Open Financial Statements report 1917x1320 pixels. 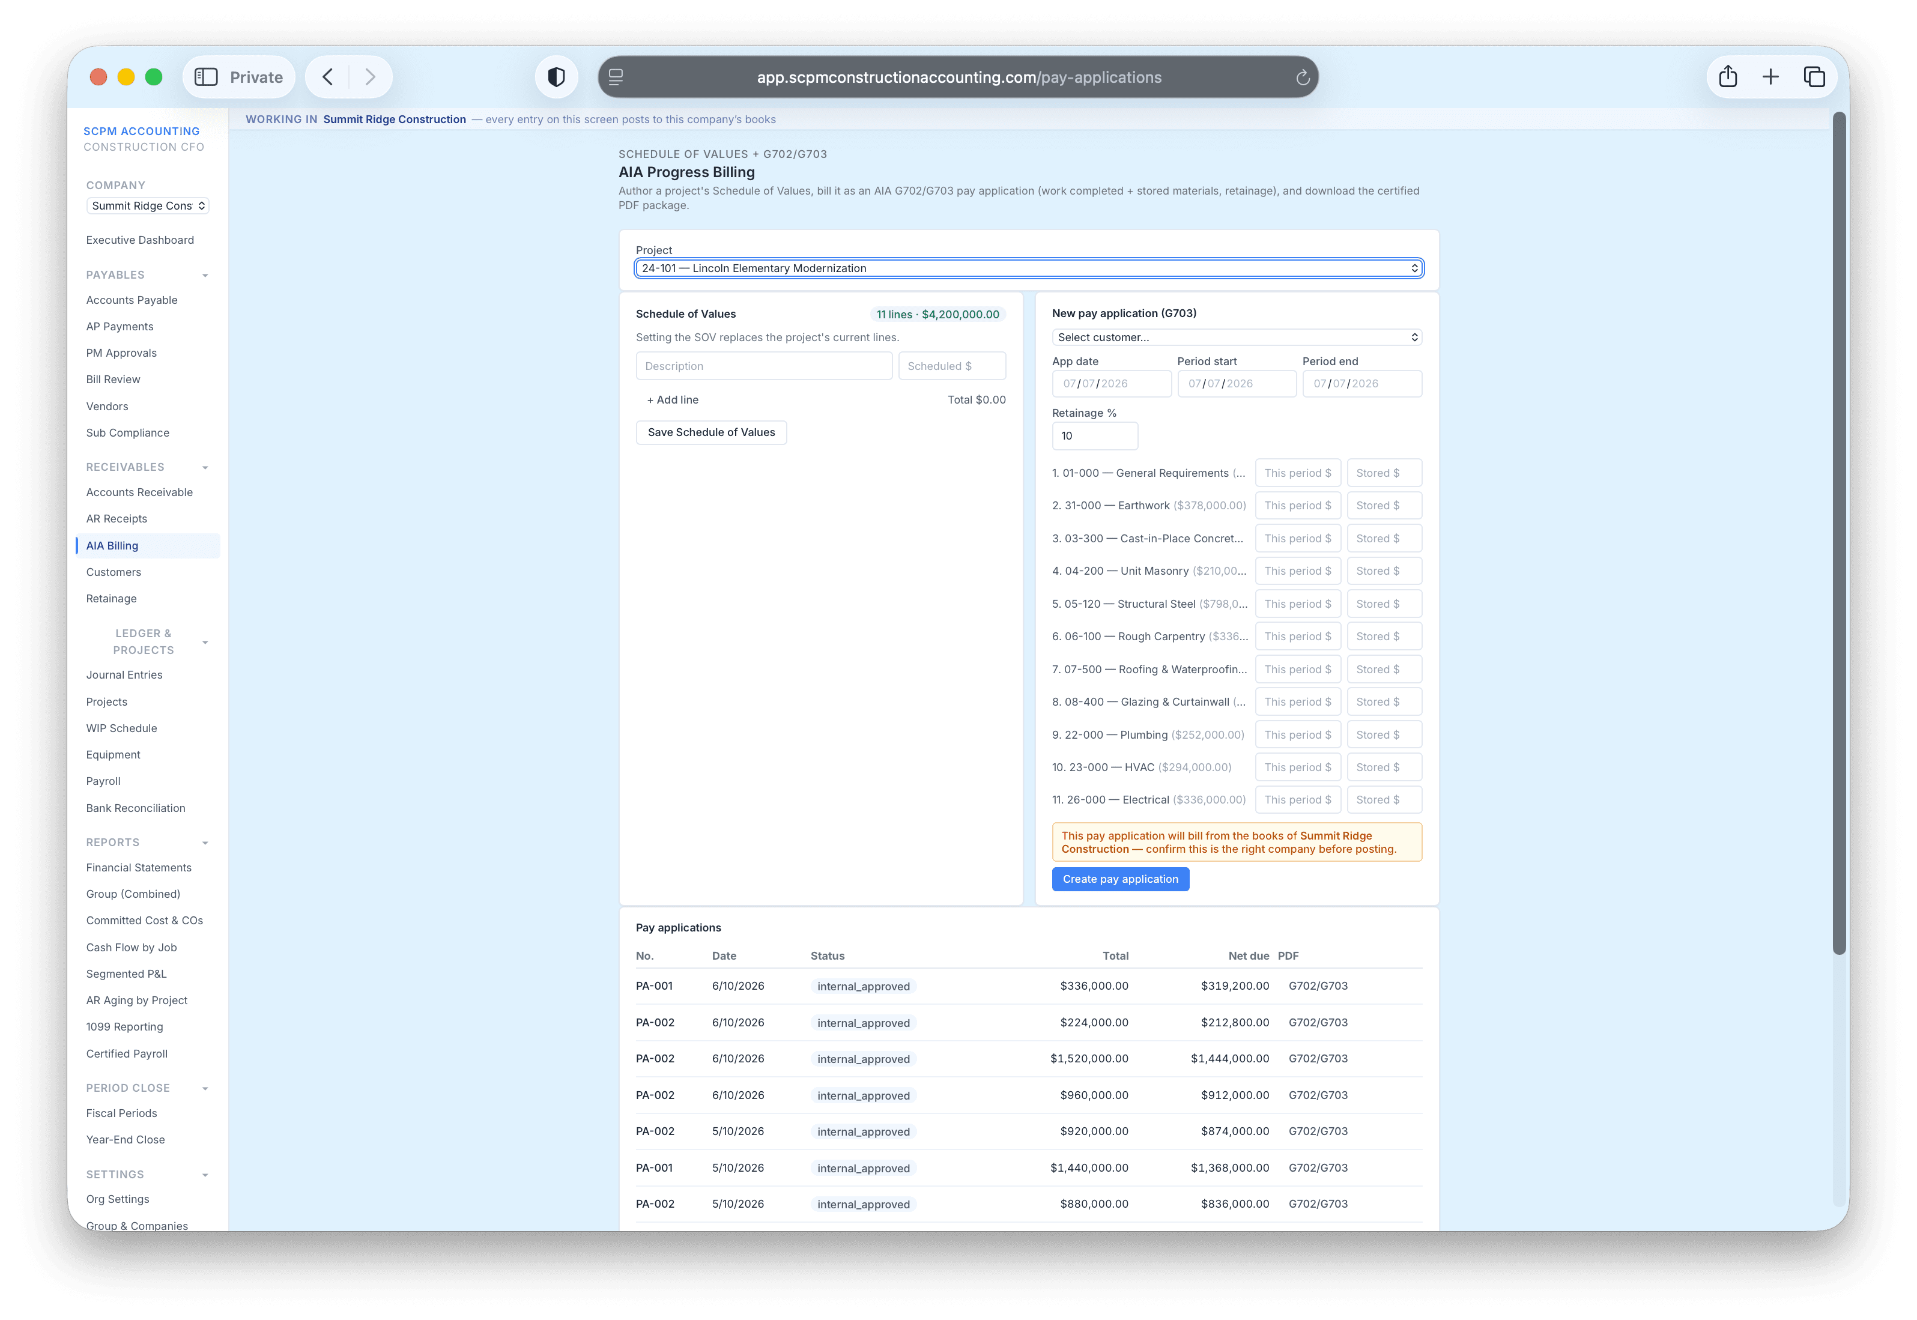tap(138, 868)
